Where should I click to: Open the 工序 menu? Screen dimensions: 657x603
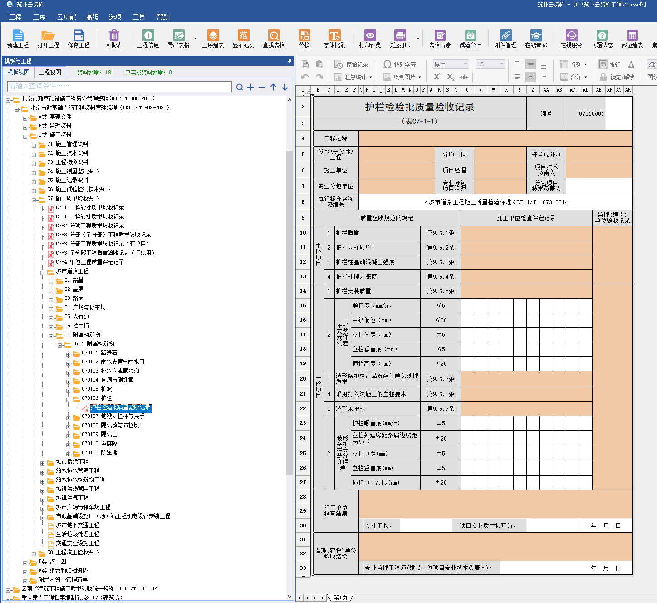coord(39,17)
